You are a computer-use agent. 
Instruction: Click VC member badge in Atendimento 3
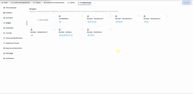[x=147, y=22]
